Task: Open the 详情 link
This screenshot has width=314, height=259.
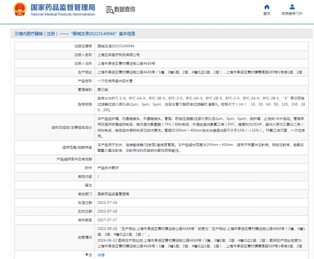Action: click(x=101, y=255)
